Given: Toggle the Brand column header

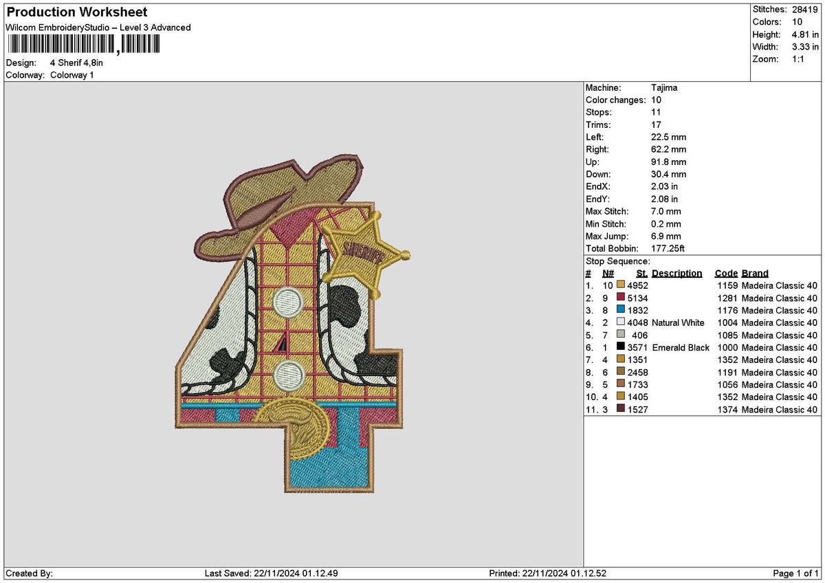Looking at the screenshot, I should pos(753,273).
